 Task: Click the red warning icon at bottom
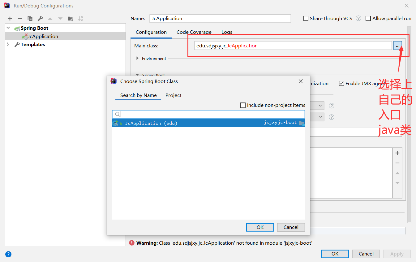point(132,243)
